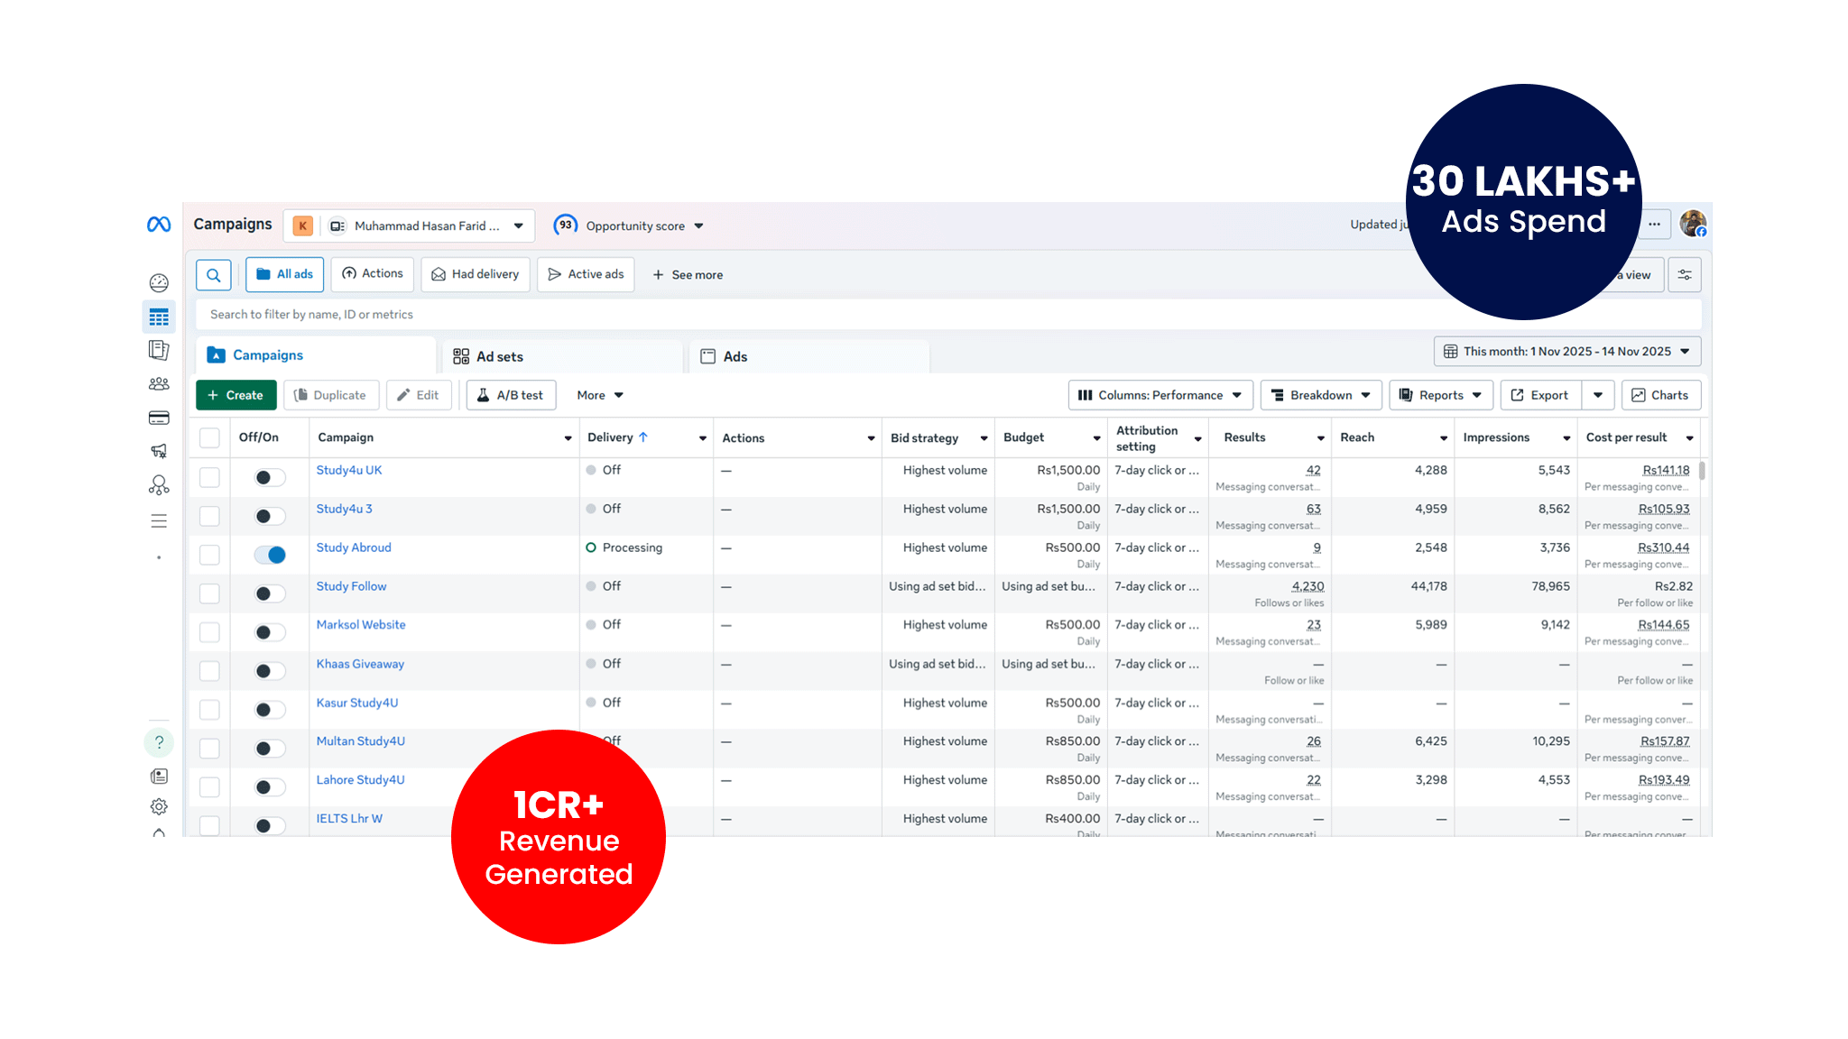Open the Account overview gauge icon
This screenshot has width=1848, height=1039.
pyautogui.click(x=159, y=283)
